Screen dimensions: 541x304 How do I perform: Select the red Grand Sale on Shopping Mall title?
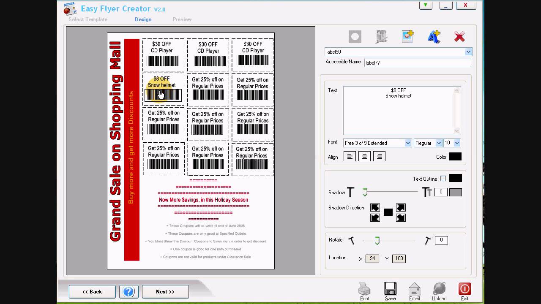coord(115,141)
